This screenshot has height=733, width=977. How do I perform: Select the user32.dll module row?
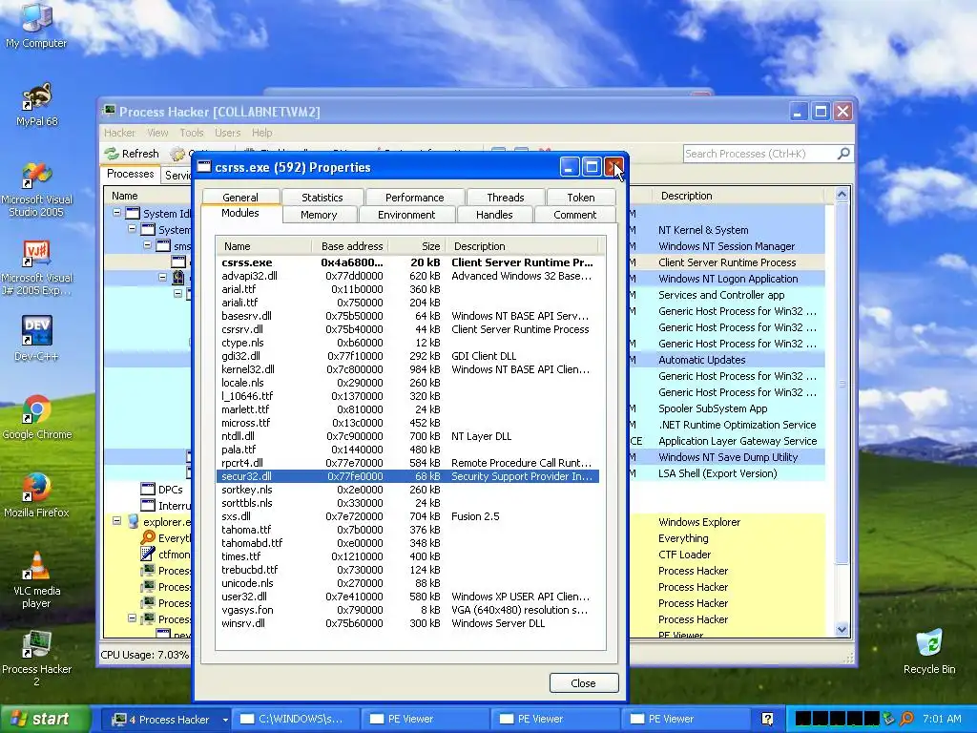(407, 597)
